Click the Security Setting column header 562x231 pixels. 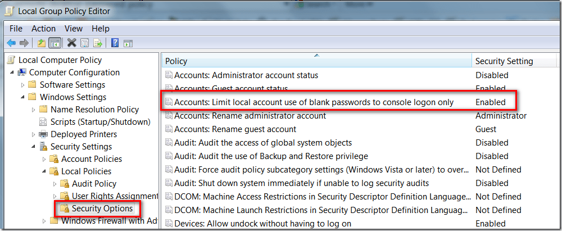point(504,61)
